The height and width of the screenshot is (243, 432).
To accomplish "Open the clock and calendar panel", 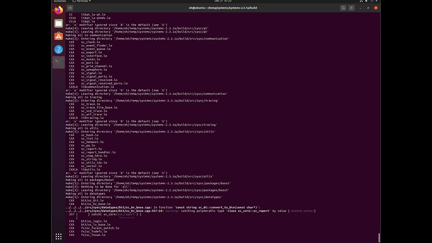I will point(223,1).
